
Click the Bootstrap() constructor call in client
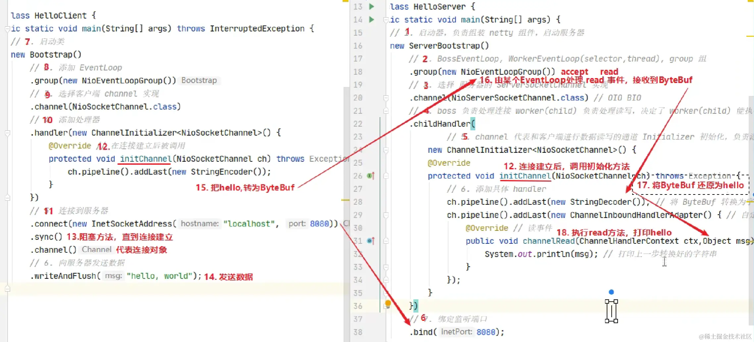(56, 55)
